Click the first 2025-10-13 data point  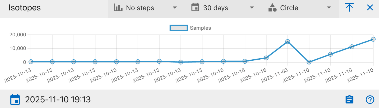tap(31, 62)
